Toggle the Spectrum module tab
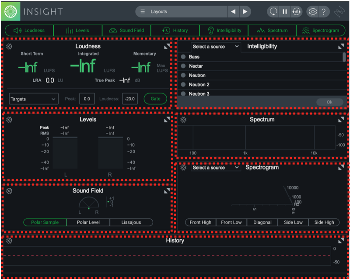 coord(272,31)
